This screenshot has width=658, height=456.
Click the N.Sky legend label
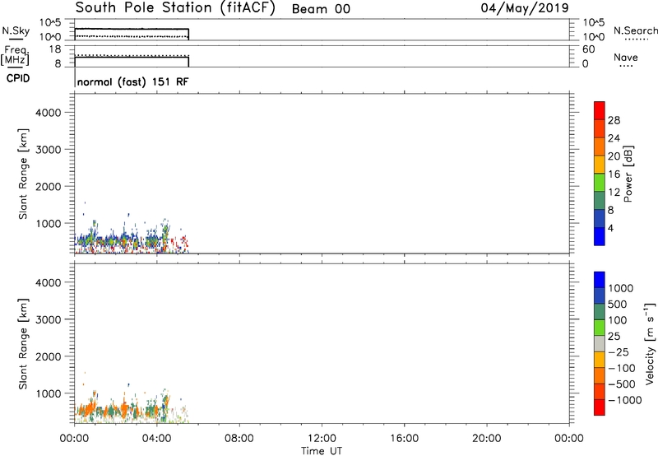pyautogui.click(x=16, y=30)
